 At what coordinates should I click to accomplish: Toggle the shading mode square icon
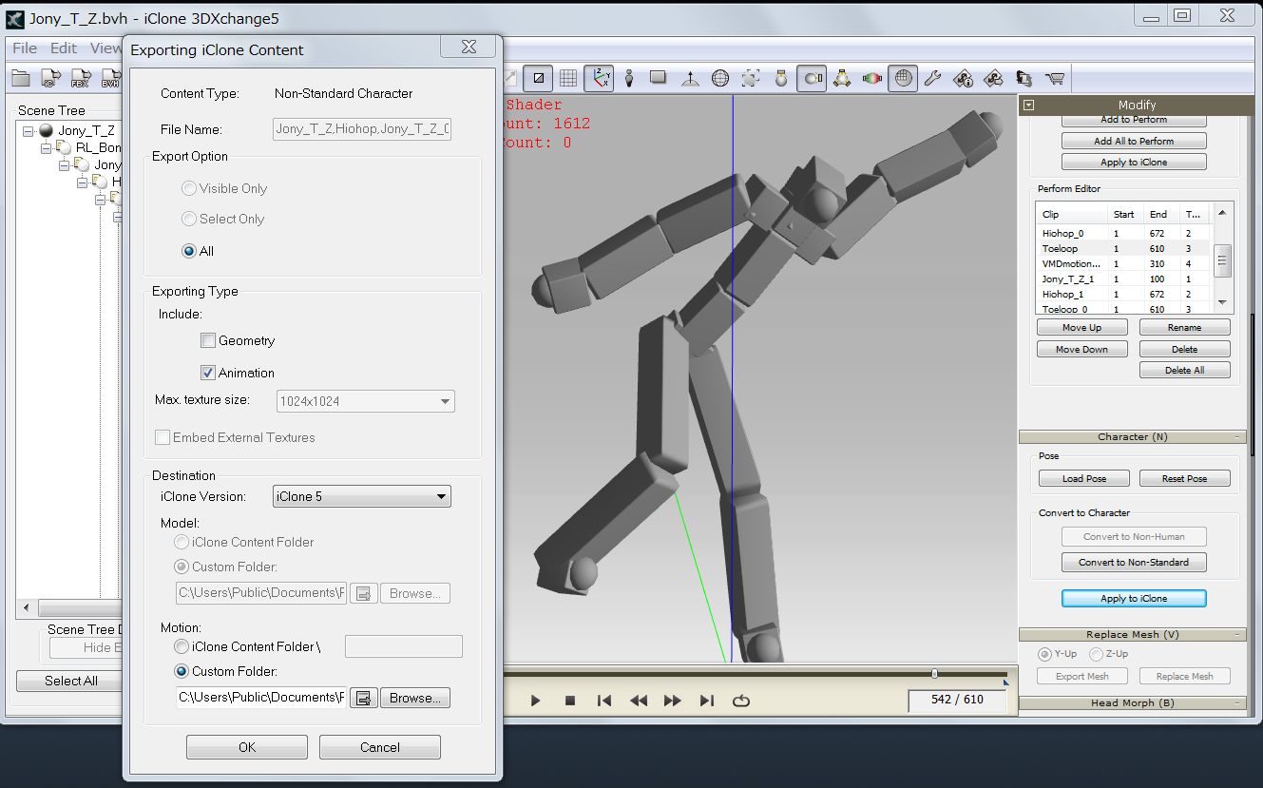click(539, 78)
